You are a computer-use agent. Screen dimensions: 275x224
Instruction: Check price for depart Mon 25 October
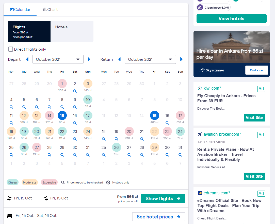tap(11, 155)
